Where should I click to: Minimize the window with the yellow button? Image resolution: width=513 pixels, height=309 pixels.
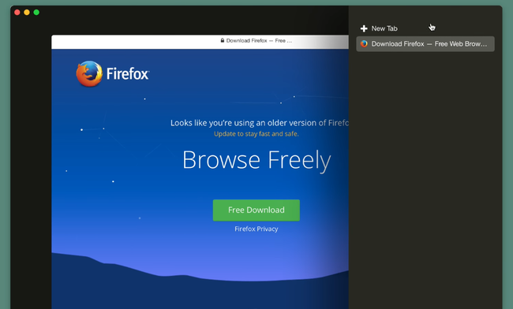coord(27,13)
